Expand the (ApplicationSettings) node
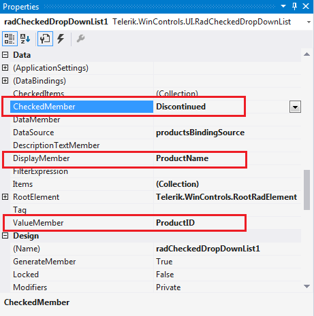 [5, 68]
